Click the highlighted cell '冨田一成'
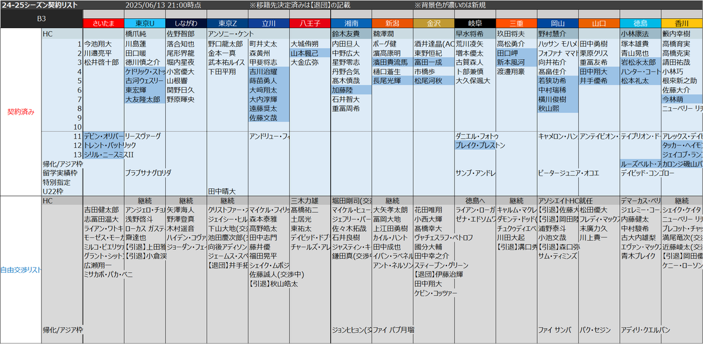The image size is (703, 344). tap(434, 61)
